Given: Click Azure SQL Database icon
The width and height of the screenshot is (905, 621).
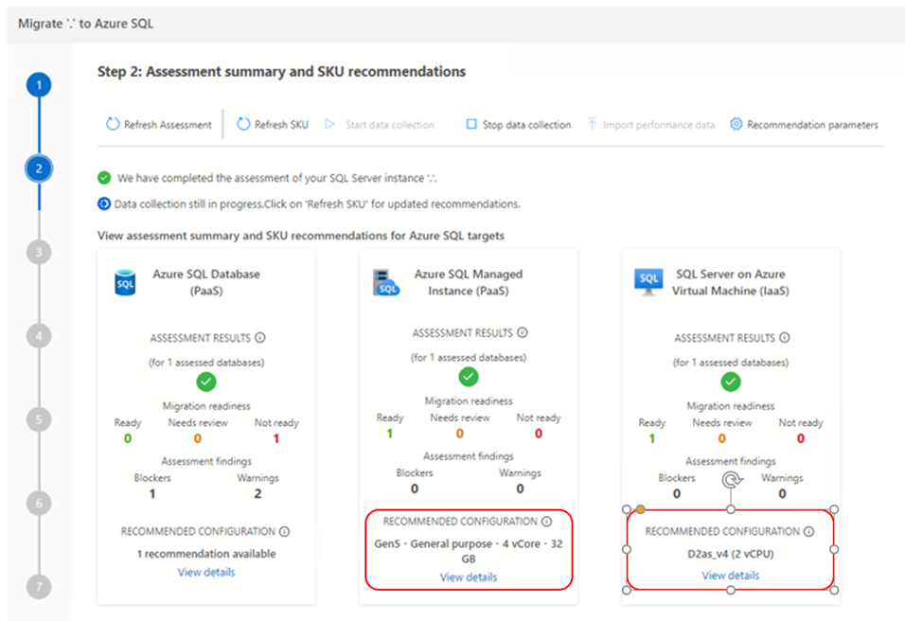Looking at the screenshot, I should (x=125, y=283).
